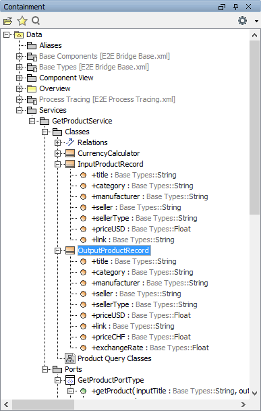This screenshot has height=411, width=261.
Task: Select +link under OutputProductRecord
Action: point(133,326)
